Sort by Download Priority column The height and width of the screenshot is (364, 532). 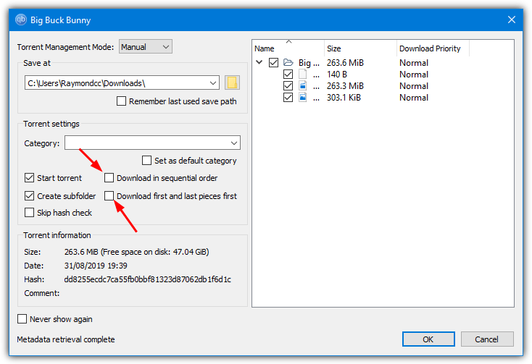(x=433, y=48)
